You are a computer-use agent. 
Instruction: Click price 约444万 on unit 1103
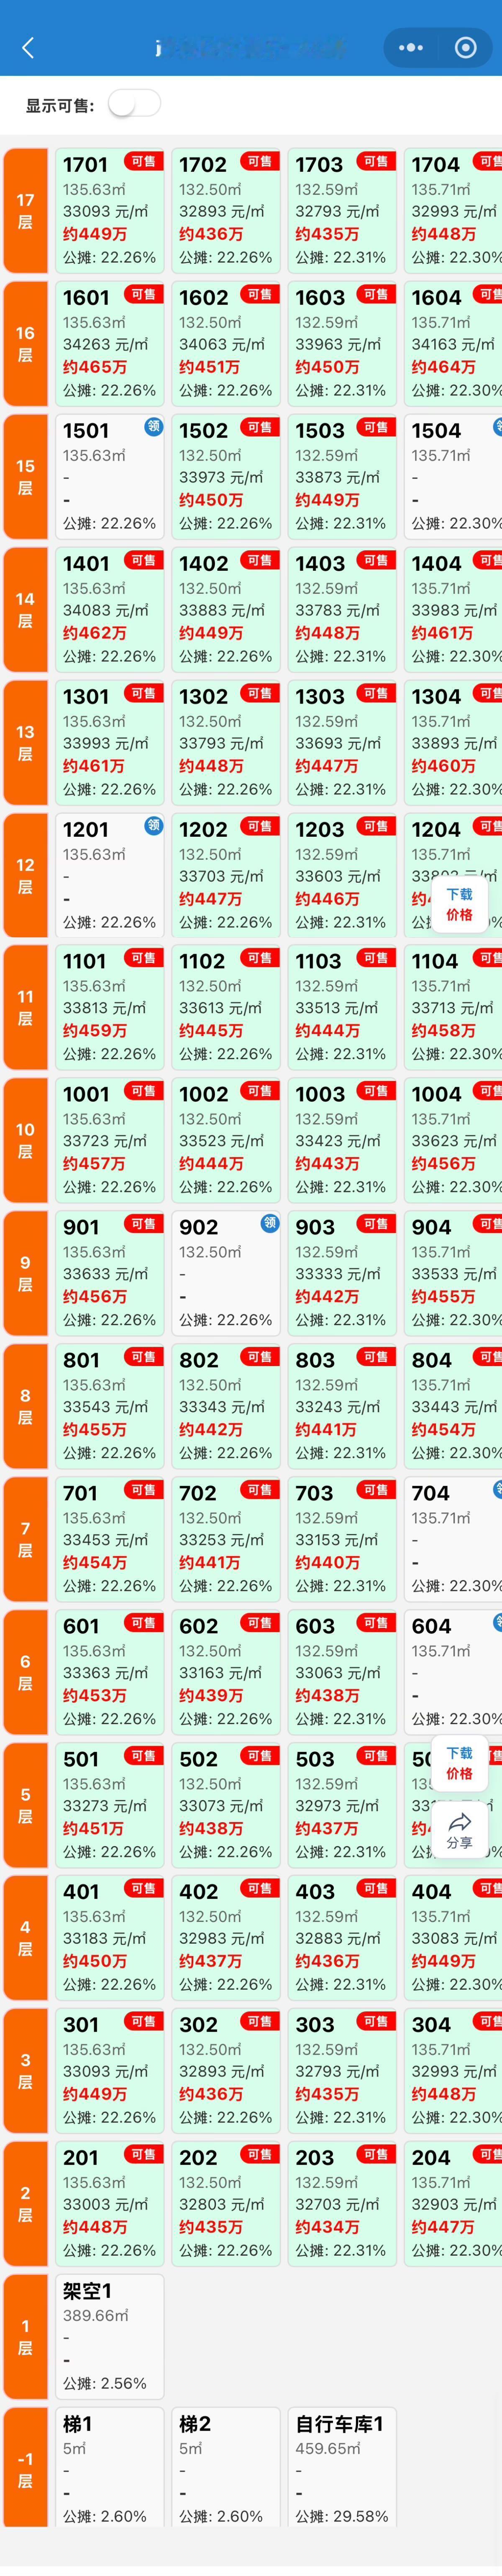click(x=328, y=1031)
